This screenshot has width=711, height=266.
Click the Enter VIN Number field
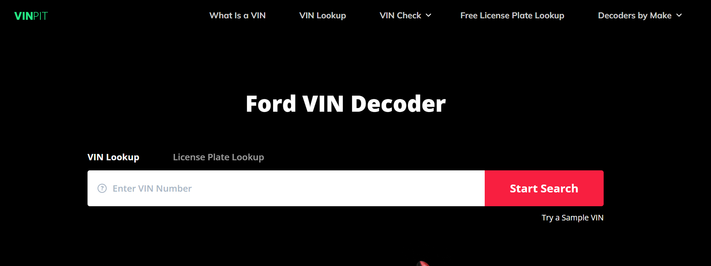286,188
